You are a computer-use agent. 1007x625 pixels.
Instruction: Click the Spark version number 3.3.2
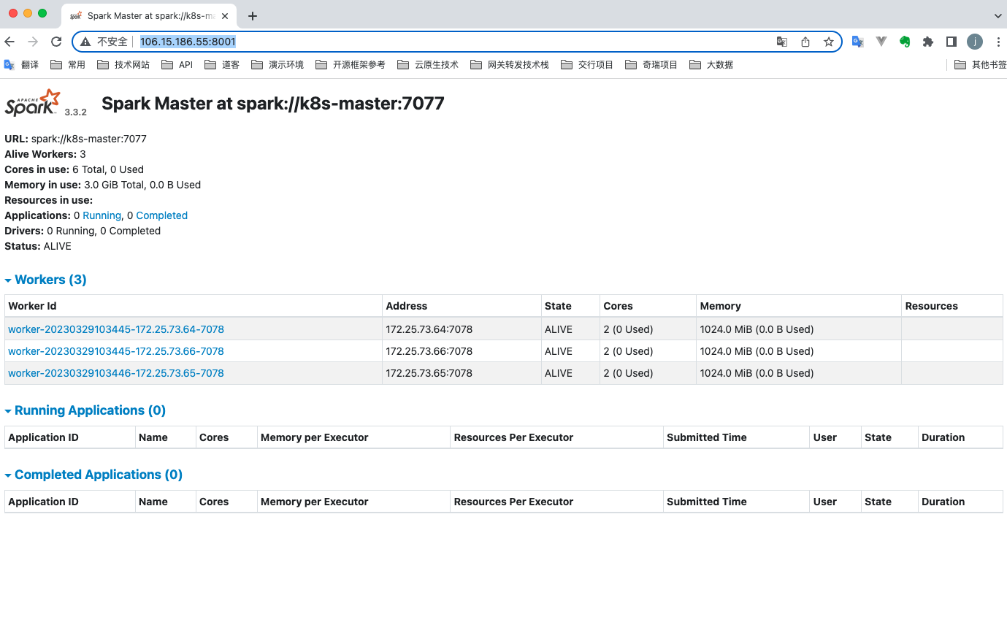[76, 112]
